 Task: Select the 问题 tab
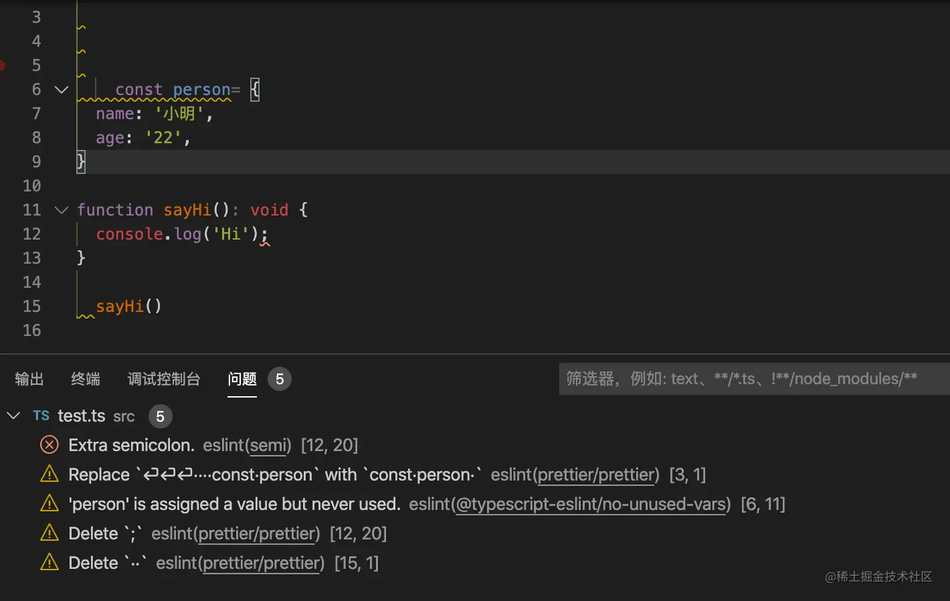[x=242, y=379]
